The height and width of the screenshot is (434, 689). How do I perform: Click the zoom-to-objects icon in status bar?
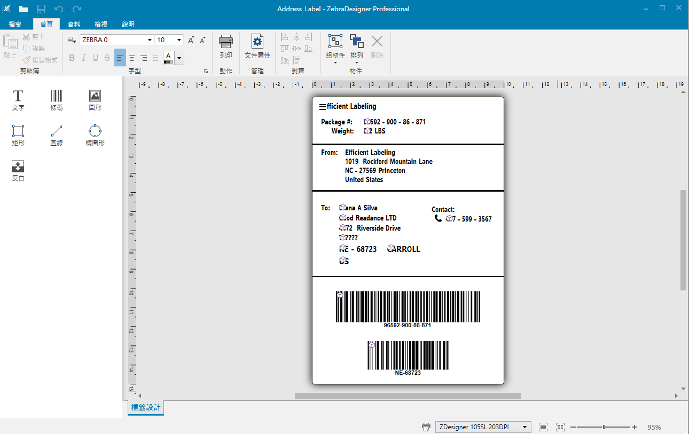[560, 427]
